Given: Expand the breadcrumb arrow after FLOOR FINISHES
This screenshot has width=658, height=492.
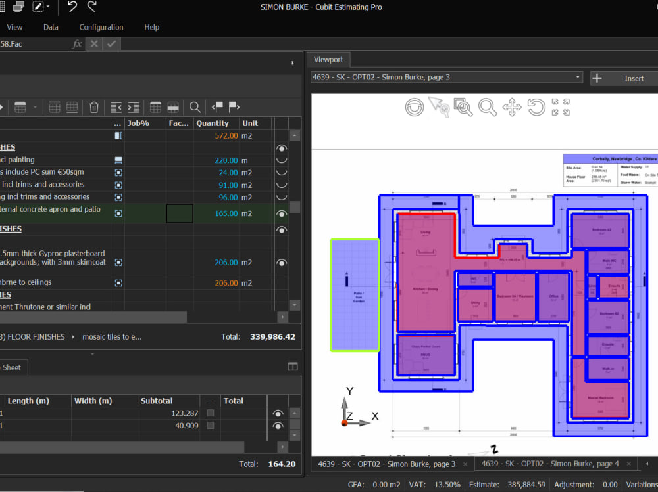Looking at the screenshot, I should (x=73, y=337).
